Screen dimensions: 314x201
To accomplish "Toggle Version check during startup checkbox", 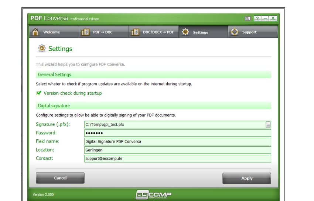I will [39, 93].
